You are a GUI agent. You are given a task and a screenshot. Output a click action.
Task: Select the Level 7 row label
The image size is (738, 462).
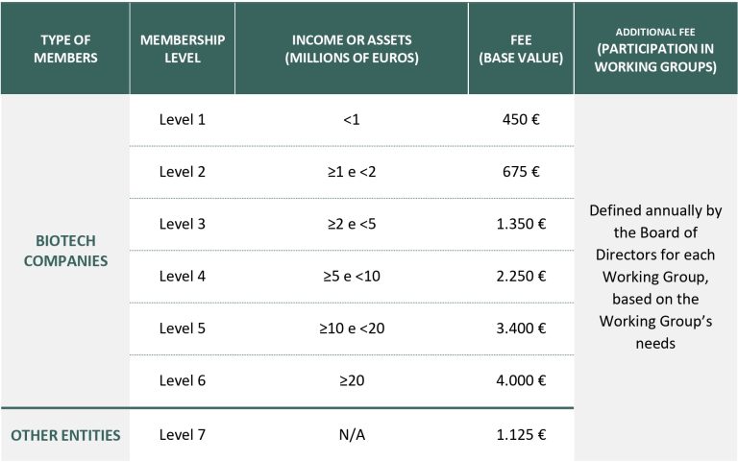coord(183,434)
